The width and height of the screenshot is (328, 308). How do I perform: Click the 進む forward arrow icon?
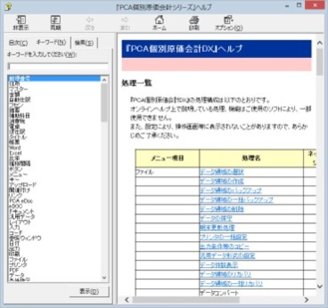pos(125,20)
